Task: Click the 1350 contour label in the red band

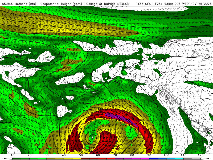Action: (101, 111)
